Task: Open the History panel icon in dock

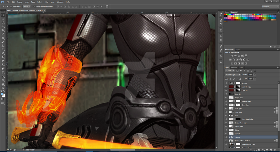Action: pyautogui.click(x=221, y=14)
